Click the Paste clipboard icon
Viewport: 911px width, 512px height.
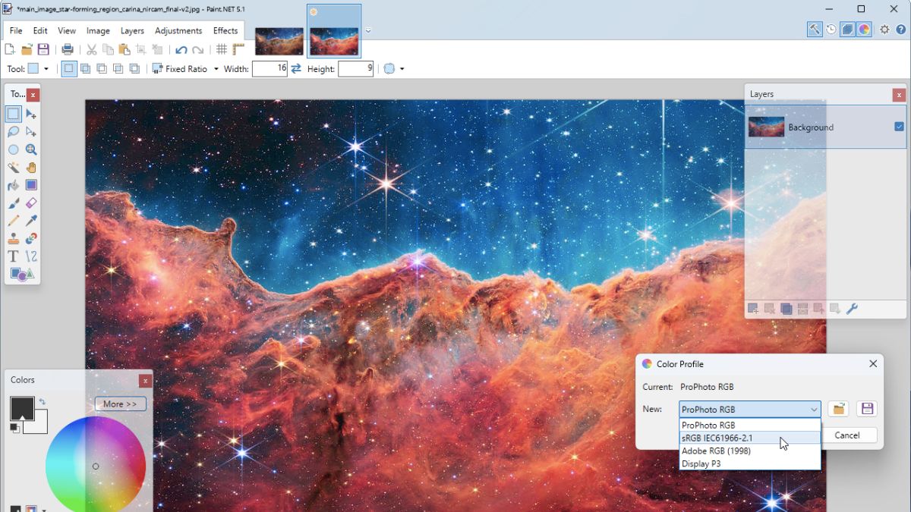(x=125, y=49)
